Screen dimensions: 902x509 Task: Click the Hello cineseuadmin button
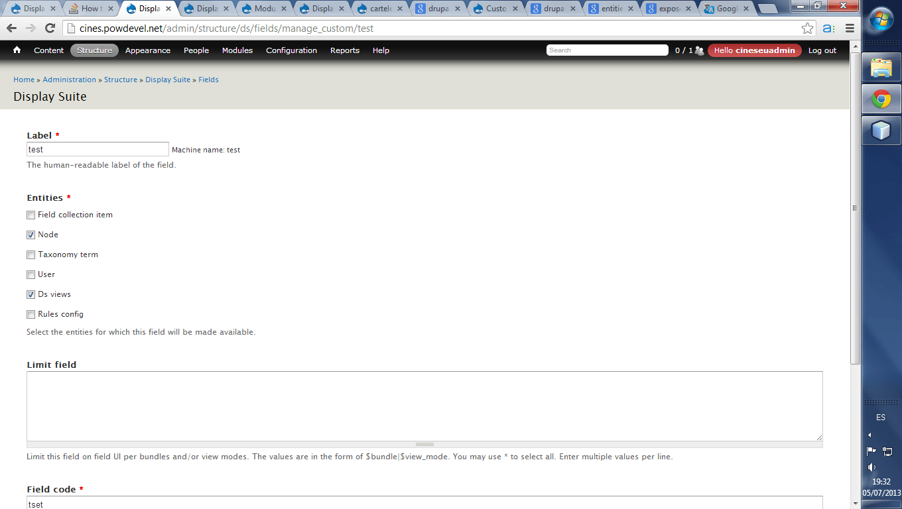coord(755,50)
